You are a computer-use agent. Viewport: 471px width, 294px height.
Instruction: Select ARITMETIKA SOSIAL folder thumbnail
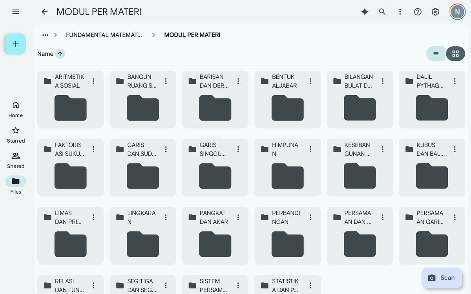pyautogui.click(x=71, y=108)
